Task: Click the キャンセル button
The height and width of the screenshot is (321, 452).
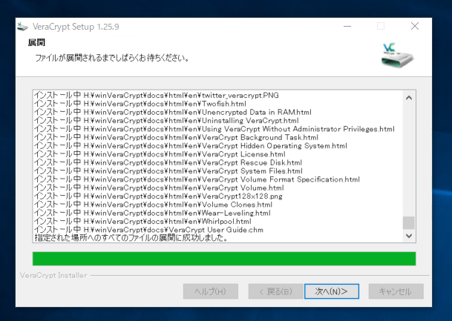Action: pyautogui.click(x=396, y=291)
